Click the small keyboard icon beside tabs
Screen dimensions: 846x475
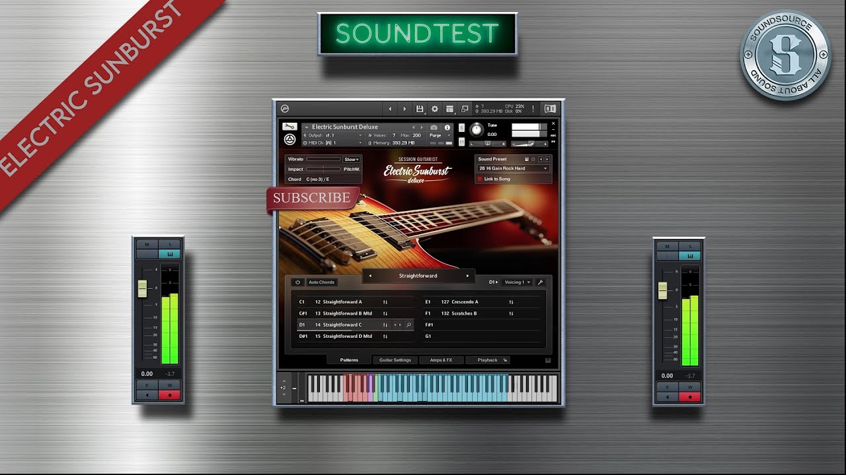point(548,360)
